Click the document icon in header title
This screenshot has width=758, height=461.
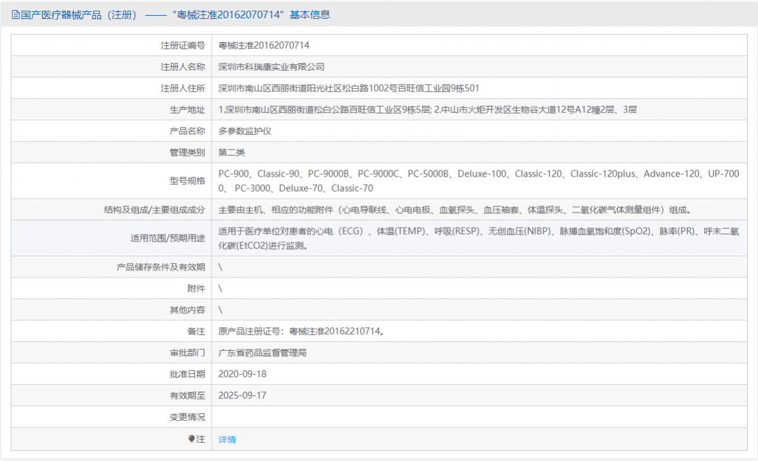(16, 15)
